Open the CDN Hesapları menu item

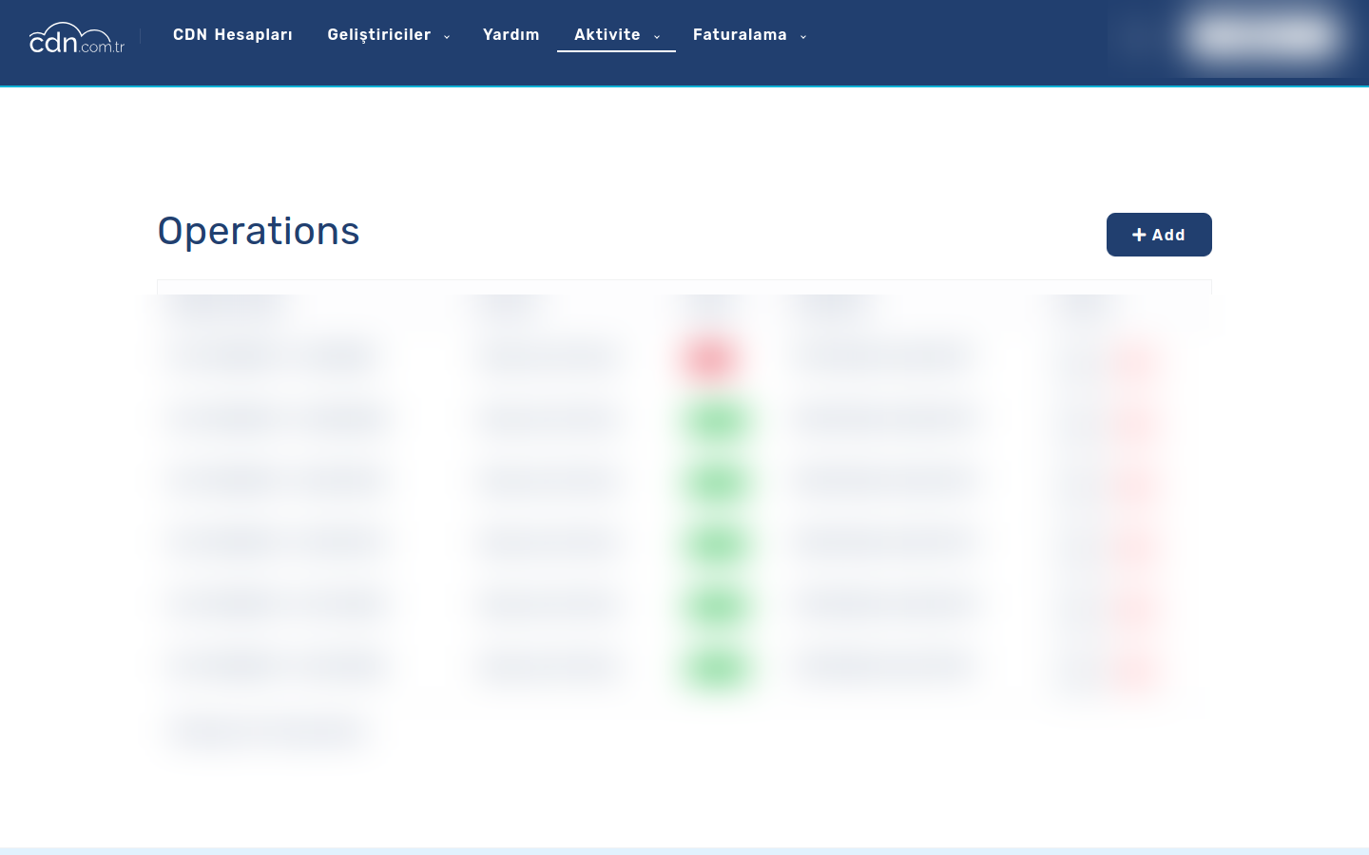pos(233,35)
